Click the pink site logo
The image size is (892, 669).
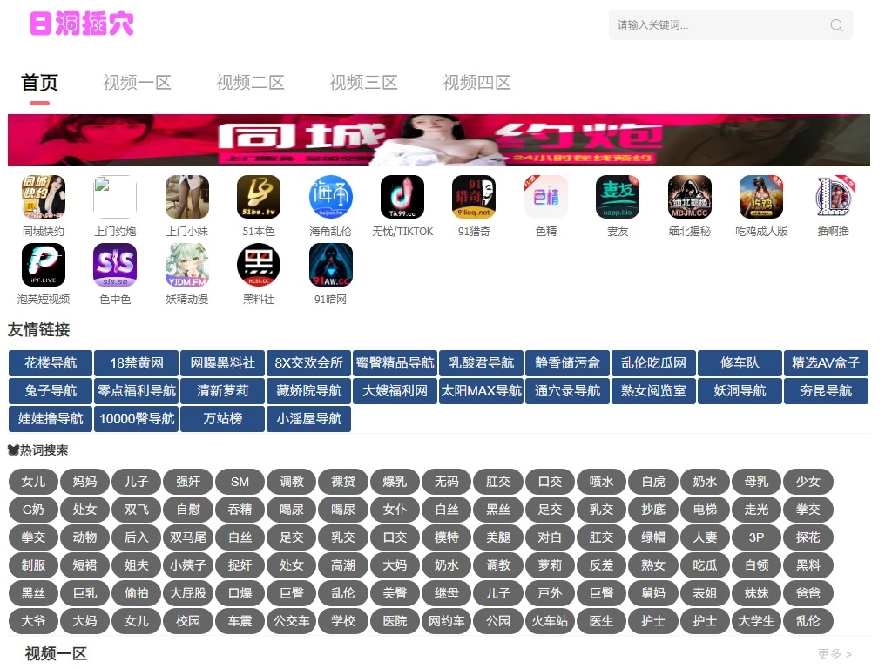82,24
